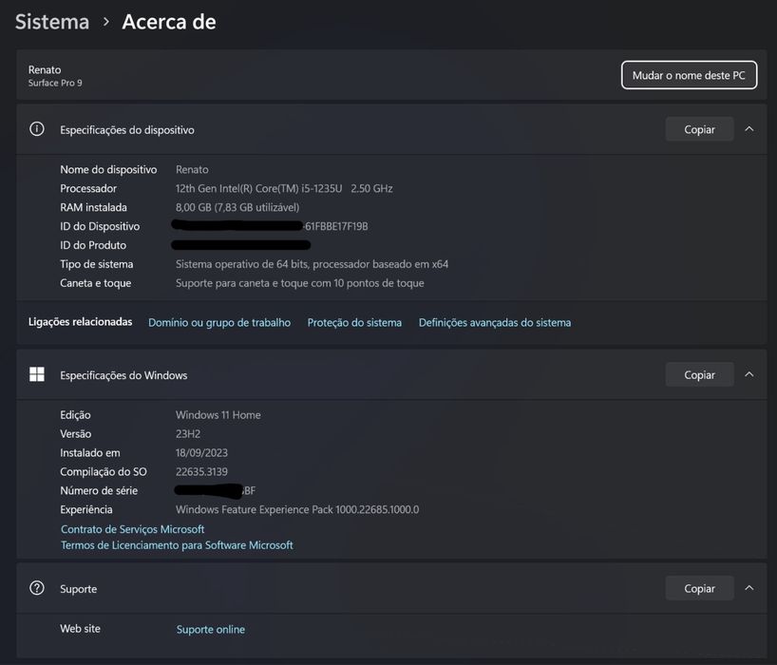Image resolution: width=777 pixels, height=665 pixels.
Task: Click the question mark icon beside Suporte
Action: tap(37, 588)
